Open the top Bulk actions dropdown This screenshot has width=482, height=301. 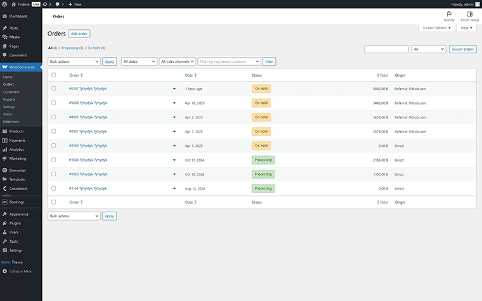point(74,61)
